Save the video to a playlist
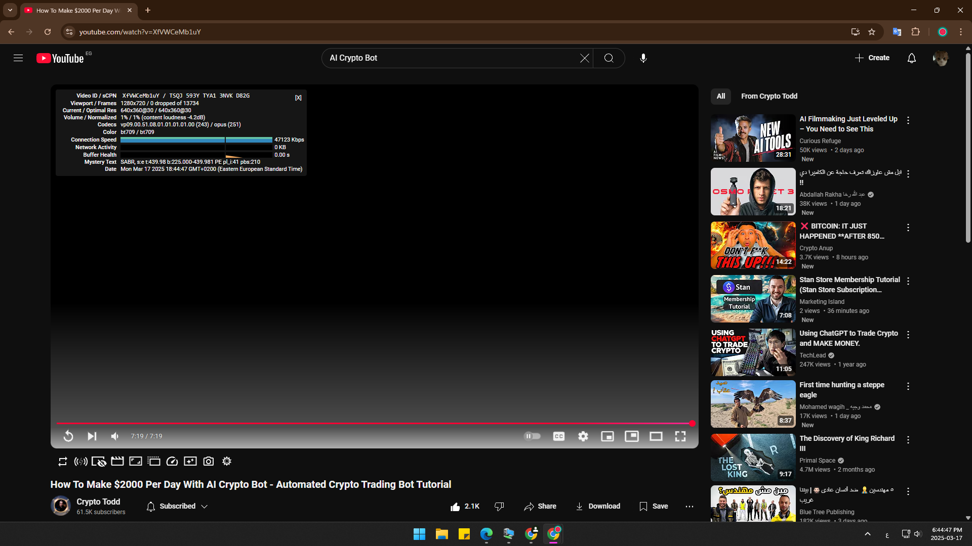This screenshot has height=546, width=972. tap(654, 507)
